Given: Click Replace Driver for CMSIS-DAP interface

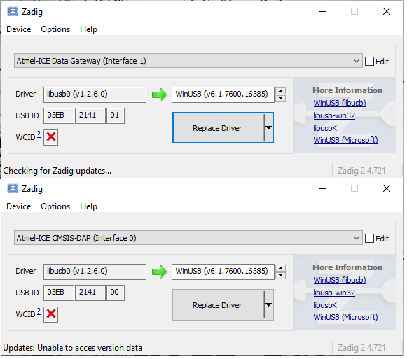Looking at the screenshot, I should tap(219, 305).
